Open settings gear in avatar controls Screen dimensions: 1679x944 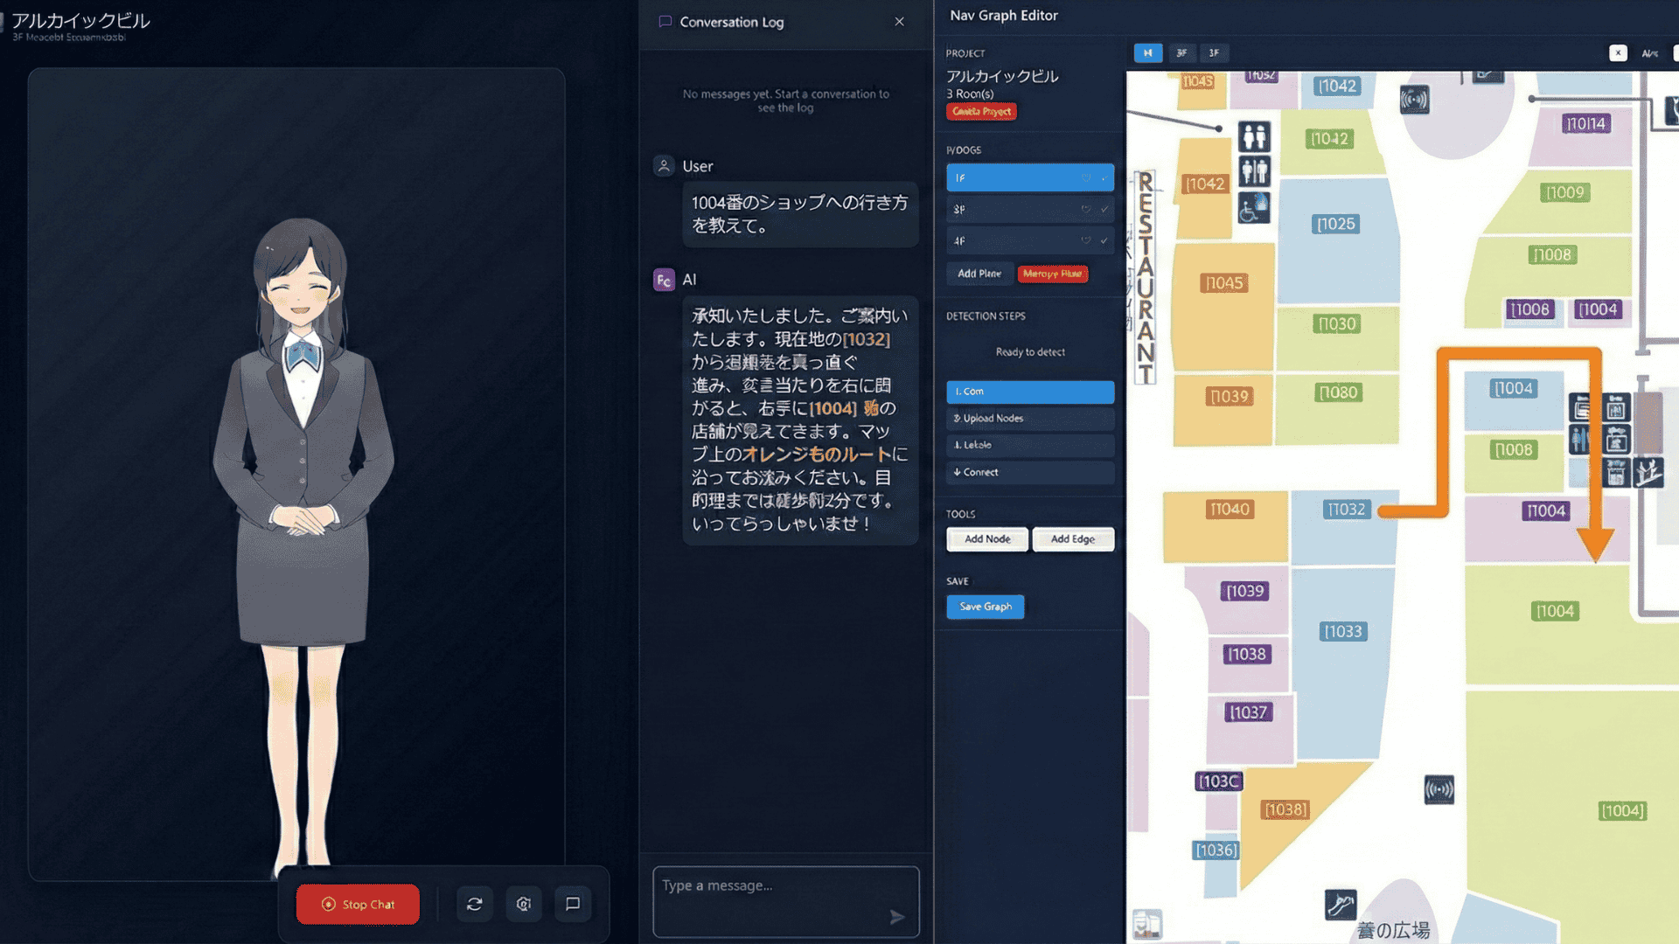coord(523,904)
